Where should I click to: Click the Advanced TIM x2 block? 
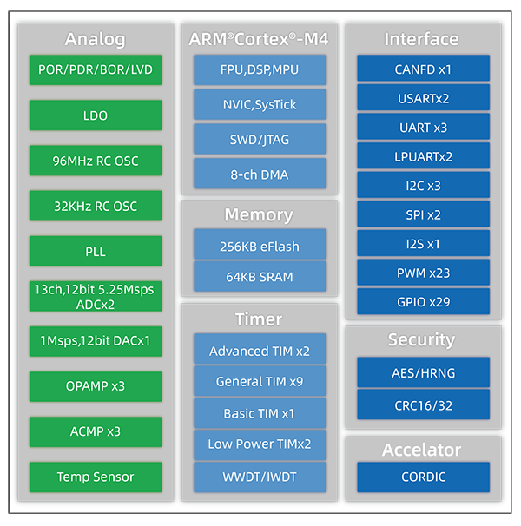point(260,351)
